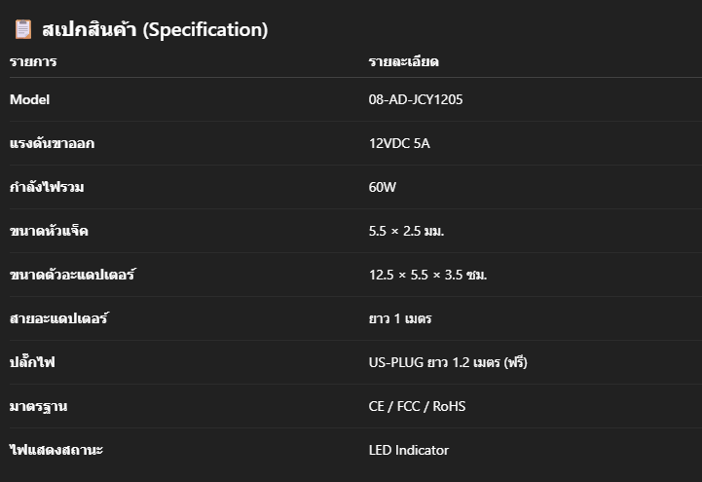Screen dimensions: 702x482
Task: Select the 12.5 × 5.5 × 3.5 ซม. dimensions
Action: [427, 275]
